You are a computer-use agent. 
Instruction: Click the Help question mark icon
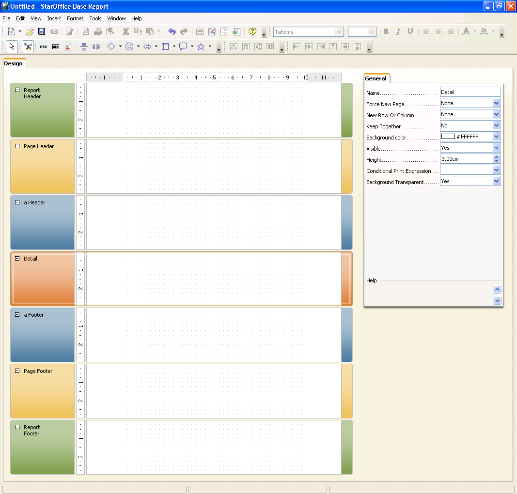(x=252, y=31)
